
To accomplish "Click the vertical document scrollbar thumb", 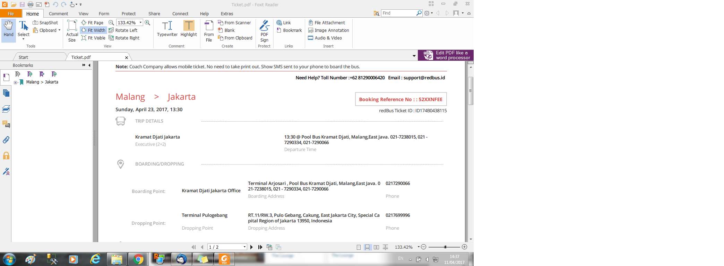I will click(471, 91).
